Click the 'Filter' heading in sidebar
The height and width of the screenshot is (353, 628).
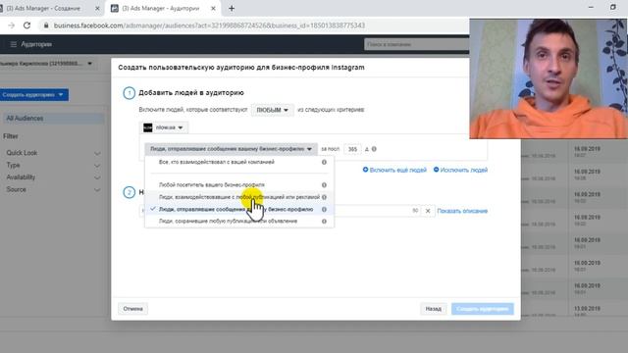pyautogui.click(x=11, y=136)
